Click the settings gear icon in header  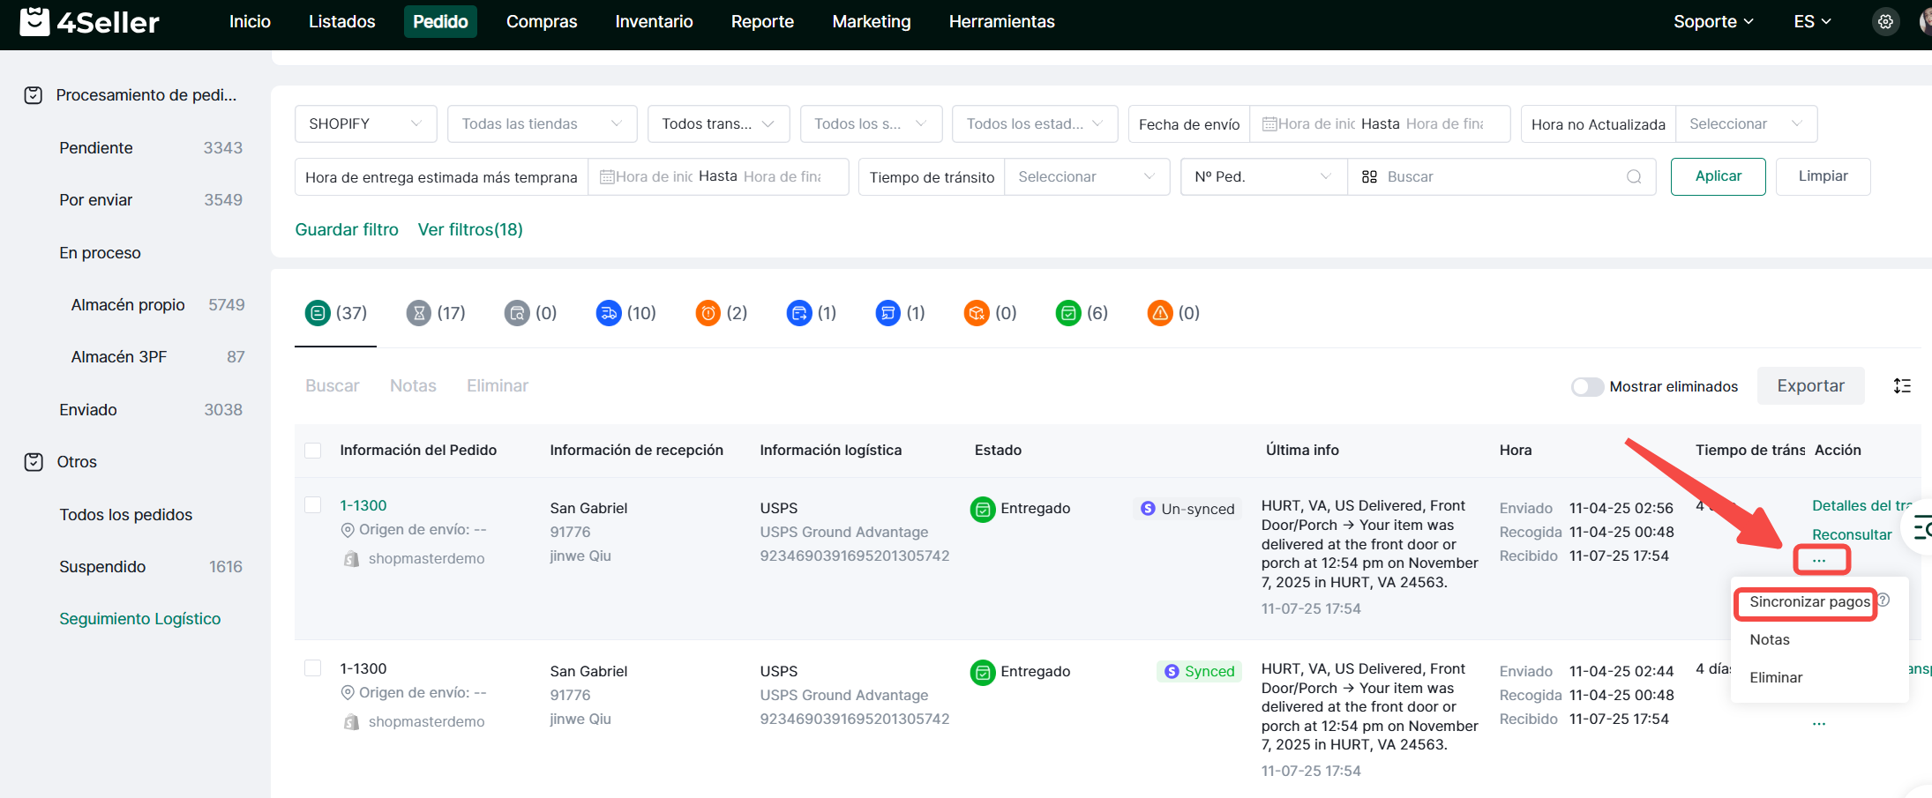(x=1885, y=22)
